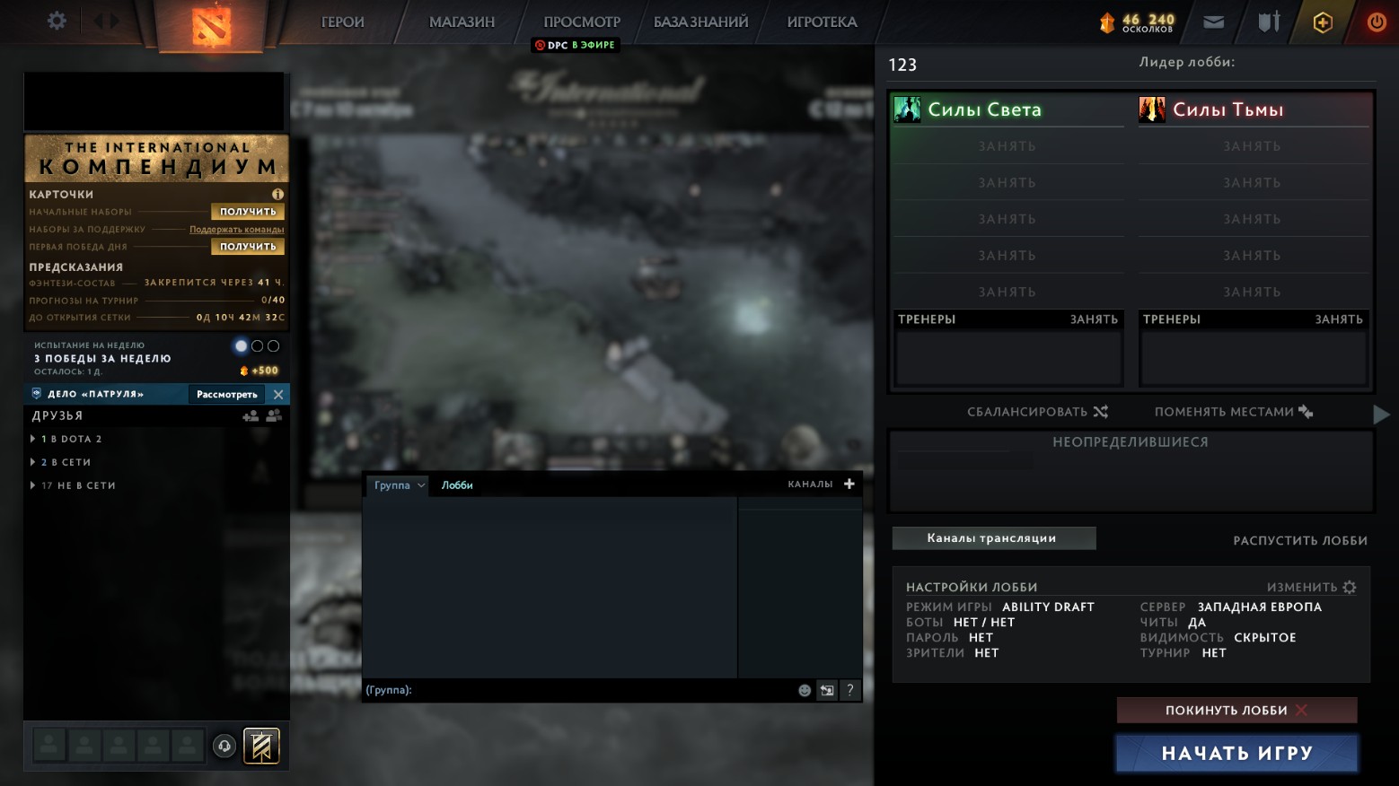Screen dimensions: 1399x786
Task: Expand the '2 в сети' friends group
Action: [60, 462]
